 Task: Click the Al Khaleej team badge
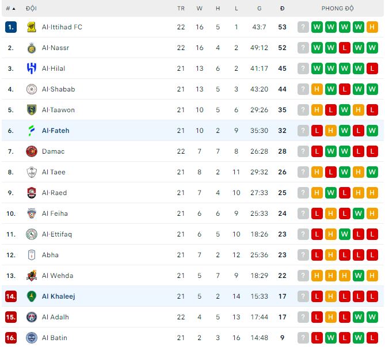pyautogui.click(x=32, y=296)
